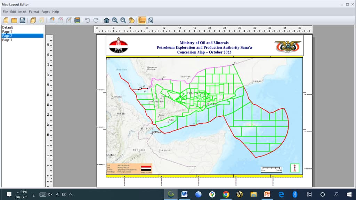Open a layout file via folder icon
The height and width of the screenshot is (200, 356).
click(x=14, y=20)
